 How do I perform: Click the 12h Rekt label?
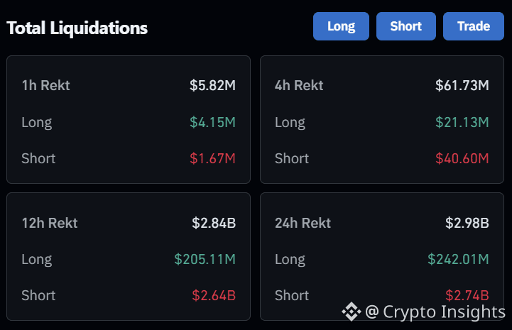click(50, 224)
